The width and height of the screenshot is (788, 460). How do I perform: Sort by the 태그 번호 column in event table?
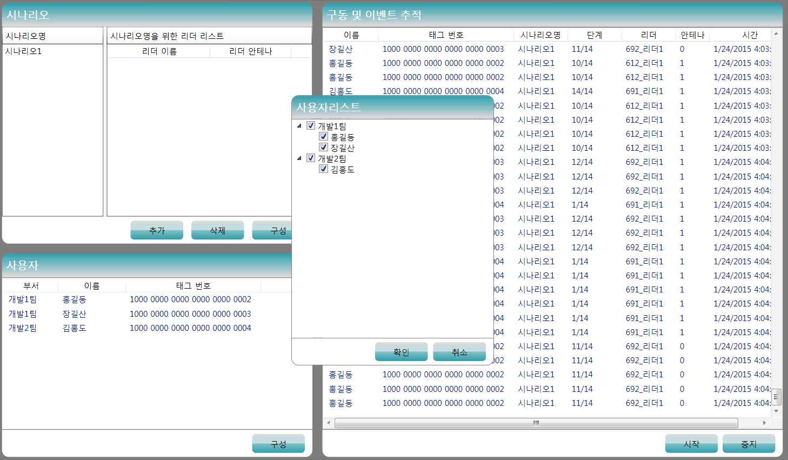click(x=446, y=35)
